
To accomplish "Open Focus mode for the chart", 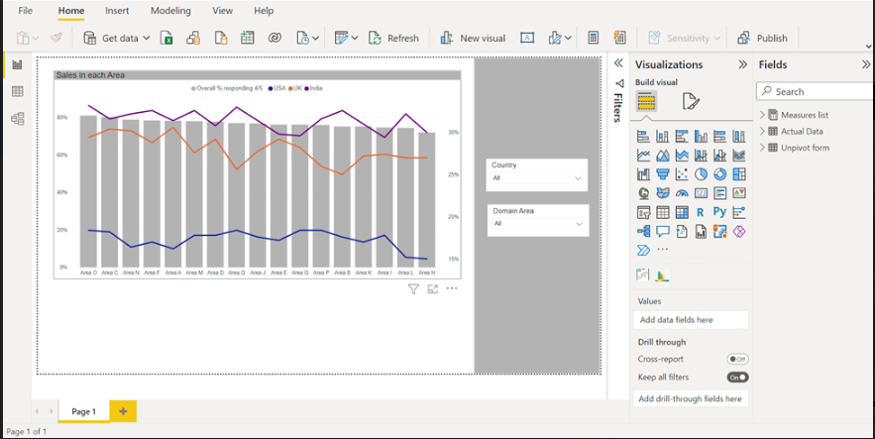I will (432, 289).
